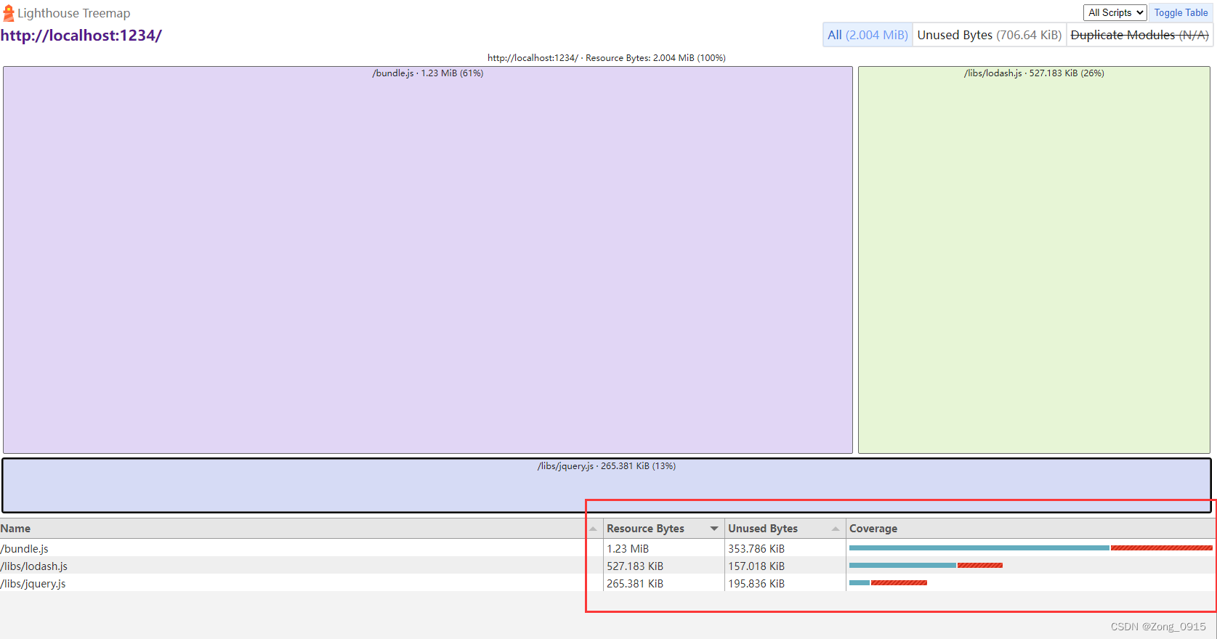Viewport: 1217px width, 639px height.
Task: Click the Unused Bytes sort arrow
Action: (836, 529)
